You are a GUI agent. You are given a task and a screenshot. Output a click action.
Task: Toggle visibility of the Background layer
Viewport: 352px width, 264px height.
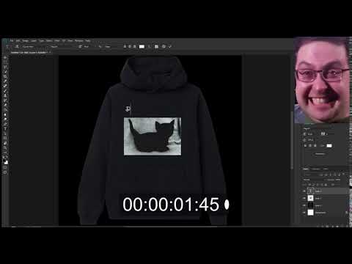(x=304, y=213)
